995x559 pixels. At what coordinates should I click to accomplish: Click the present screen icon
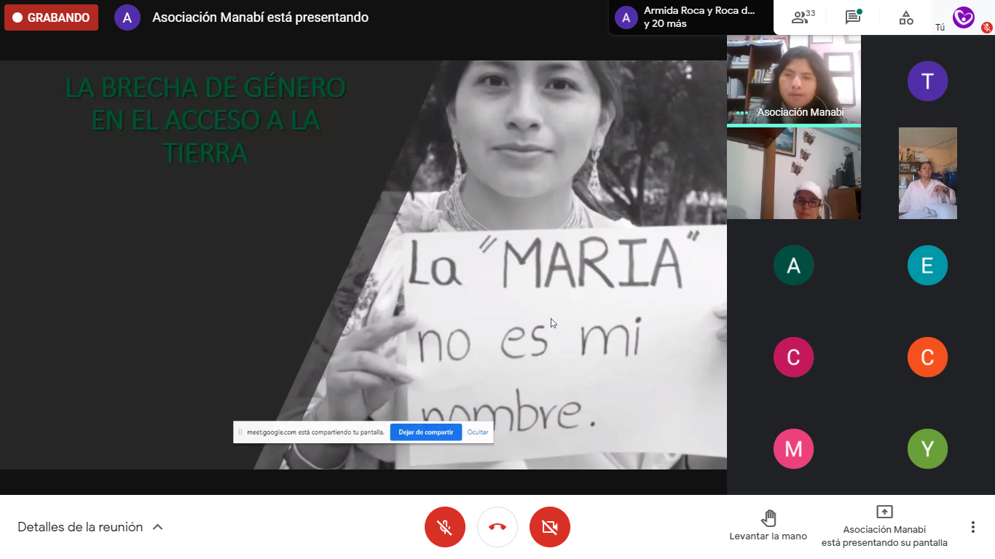point(884,512)
